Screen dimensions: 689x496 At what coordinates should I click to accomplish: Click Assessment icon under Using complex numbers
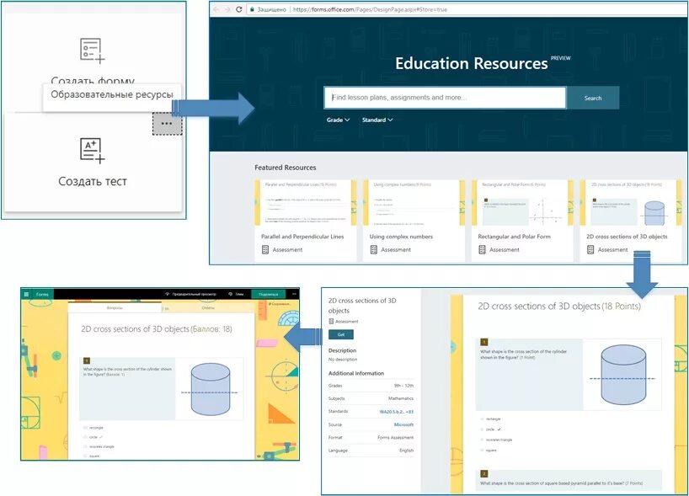pyautogui.click(x=373, y=249)
